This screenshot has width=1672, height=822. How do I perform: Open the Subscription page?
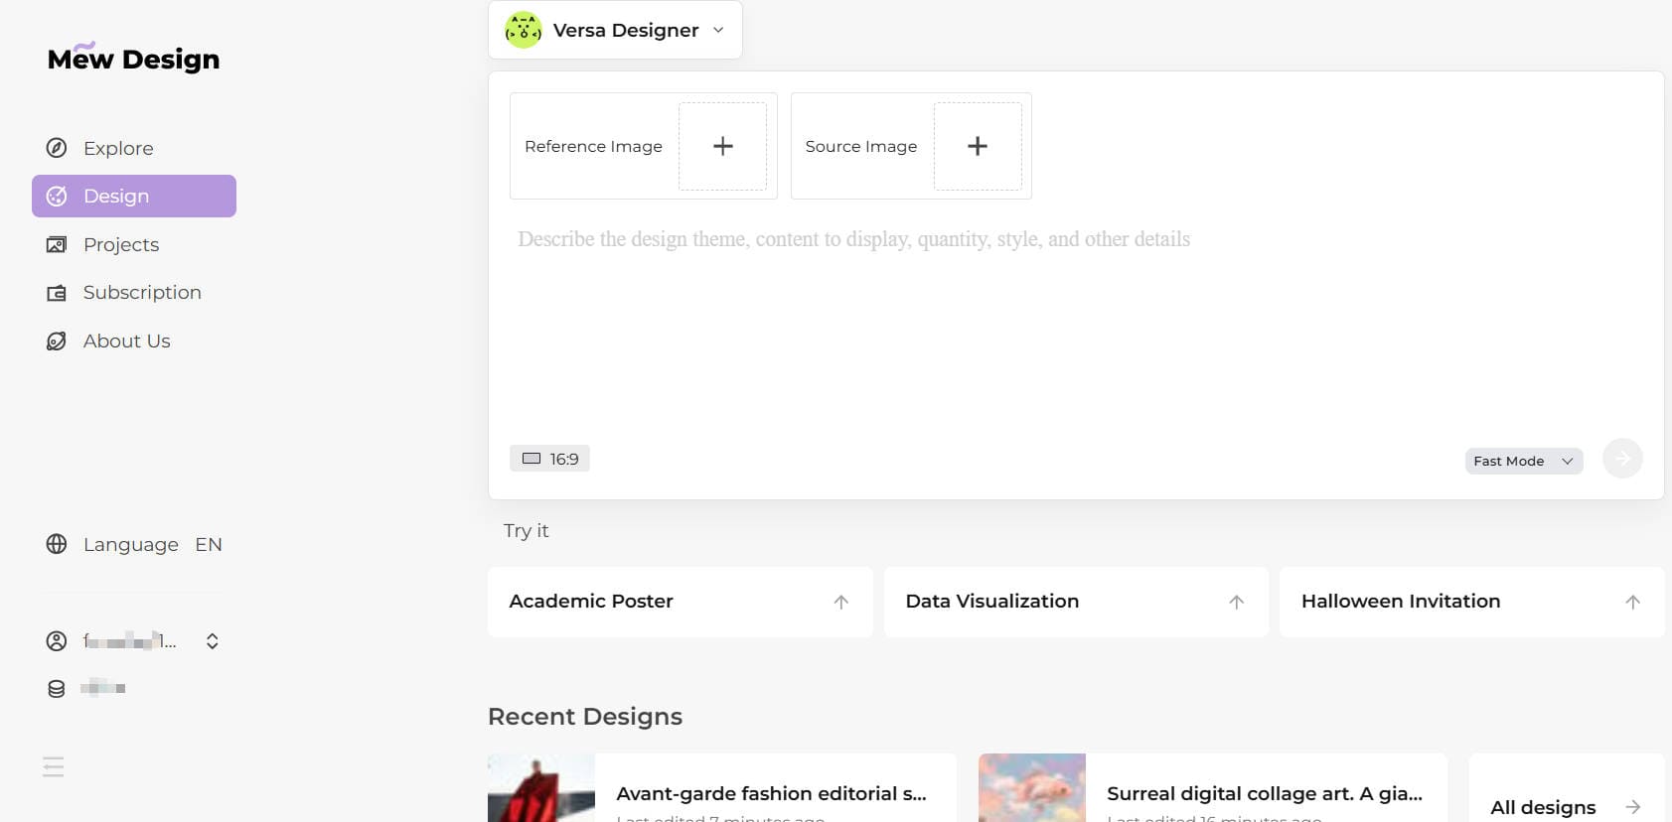click(x=141, y=293)
